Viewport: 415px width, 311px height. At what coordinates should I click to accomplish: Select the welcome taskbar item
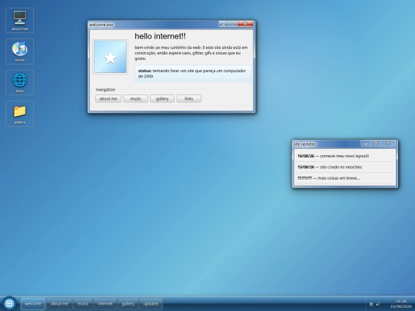tap(33, 304)
